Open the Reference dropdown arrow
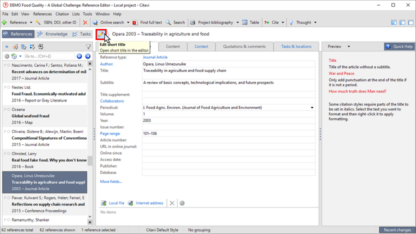 coord(31,22)
